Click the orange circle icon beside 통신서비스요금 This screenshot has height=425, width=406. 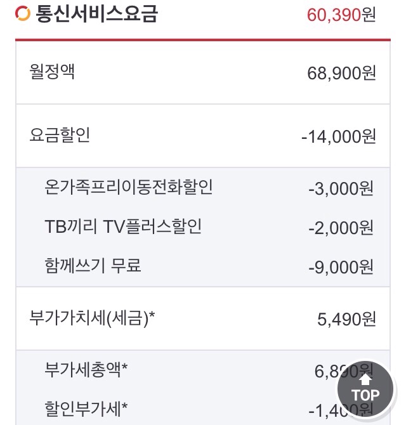(x=22, y=13)
